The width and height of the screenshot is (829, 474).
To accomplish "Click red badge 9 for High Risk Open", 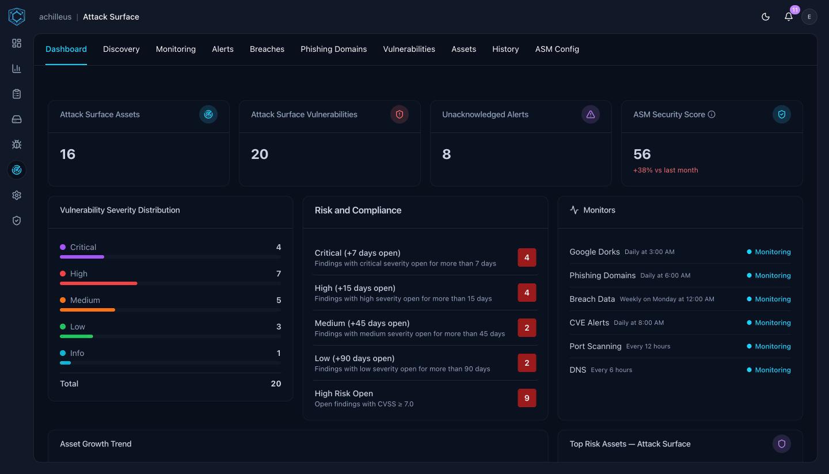I will coord(527,398).
